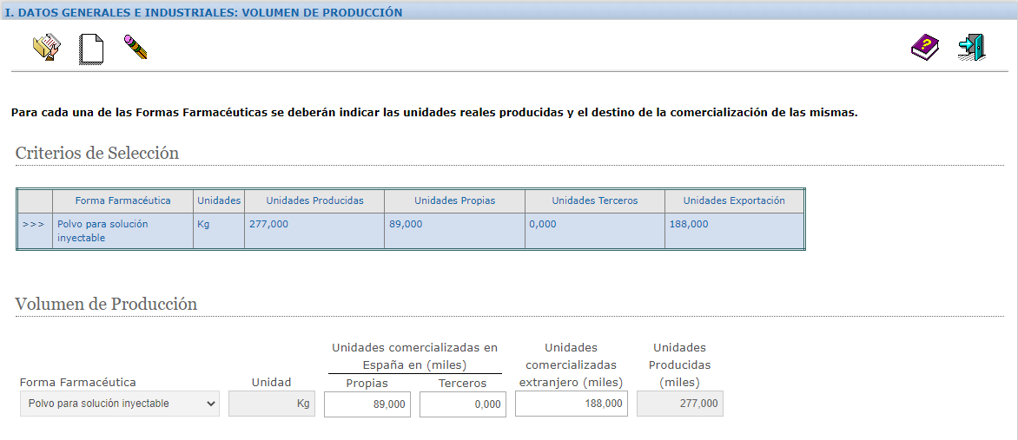Click the disabled Unidad Kg field
The height and width of the screenshot is (440, 1018).
coord(272,404)
